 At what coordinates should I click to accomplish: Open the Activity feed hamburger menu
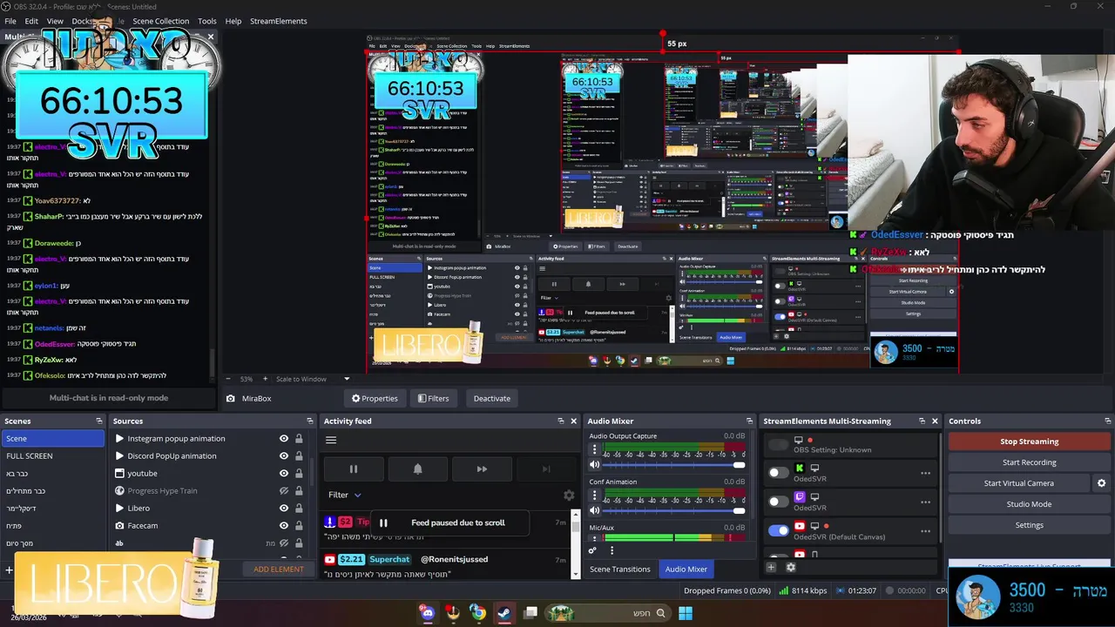point(331,440)
